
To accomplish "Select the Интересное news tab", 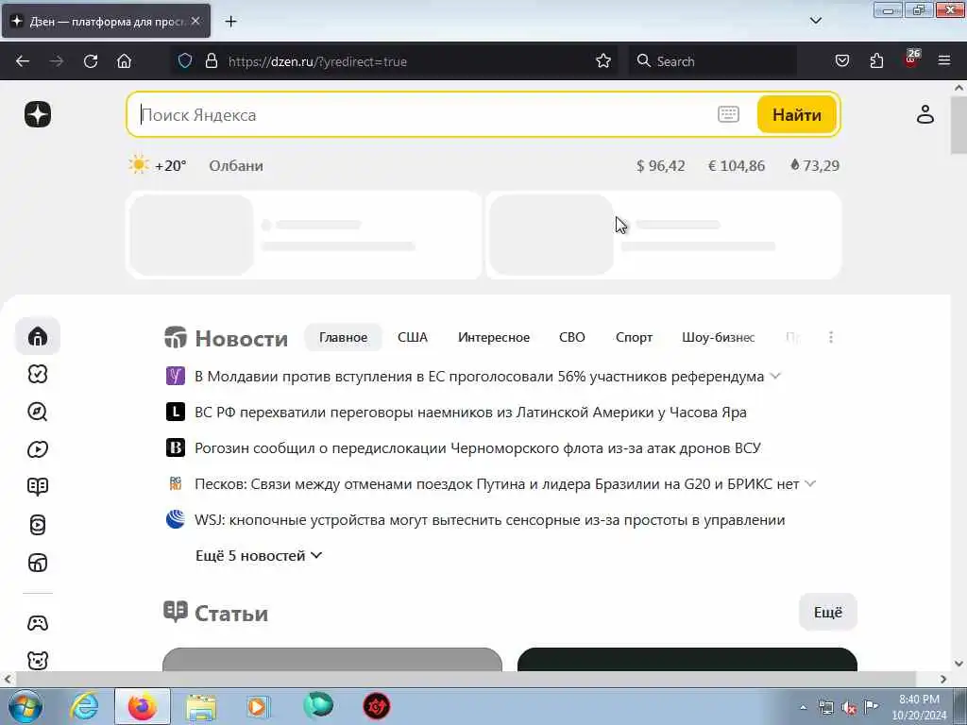I will 493,337.
